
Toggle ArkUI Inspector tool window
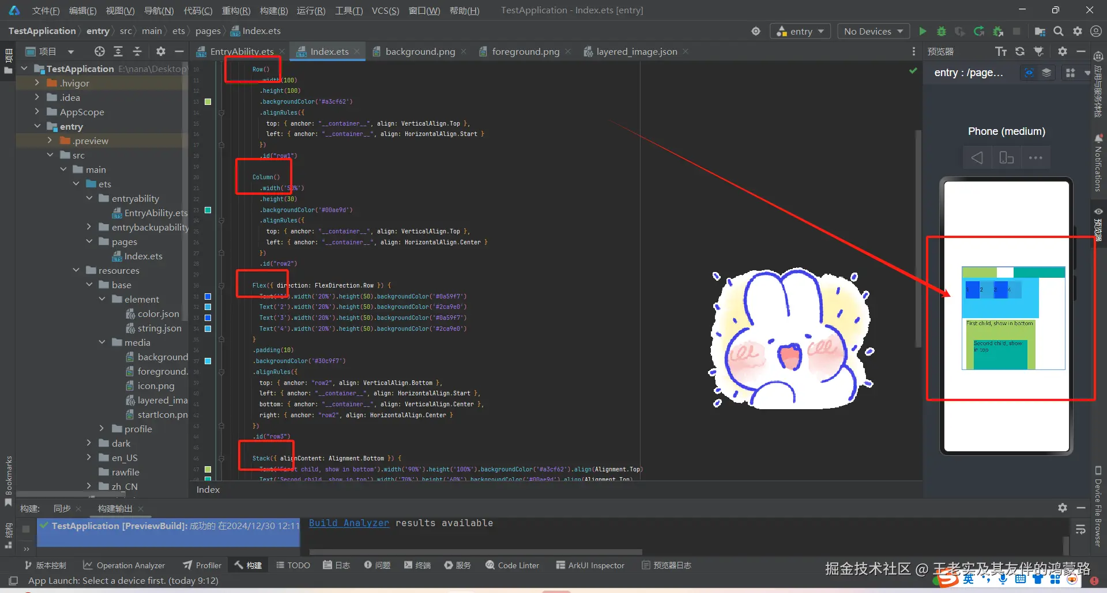590,565
